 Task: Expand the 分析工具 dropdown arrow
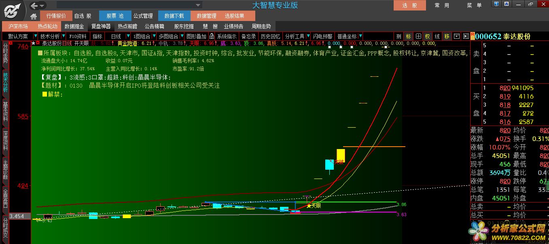308,36
